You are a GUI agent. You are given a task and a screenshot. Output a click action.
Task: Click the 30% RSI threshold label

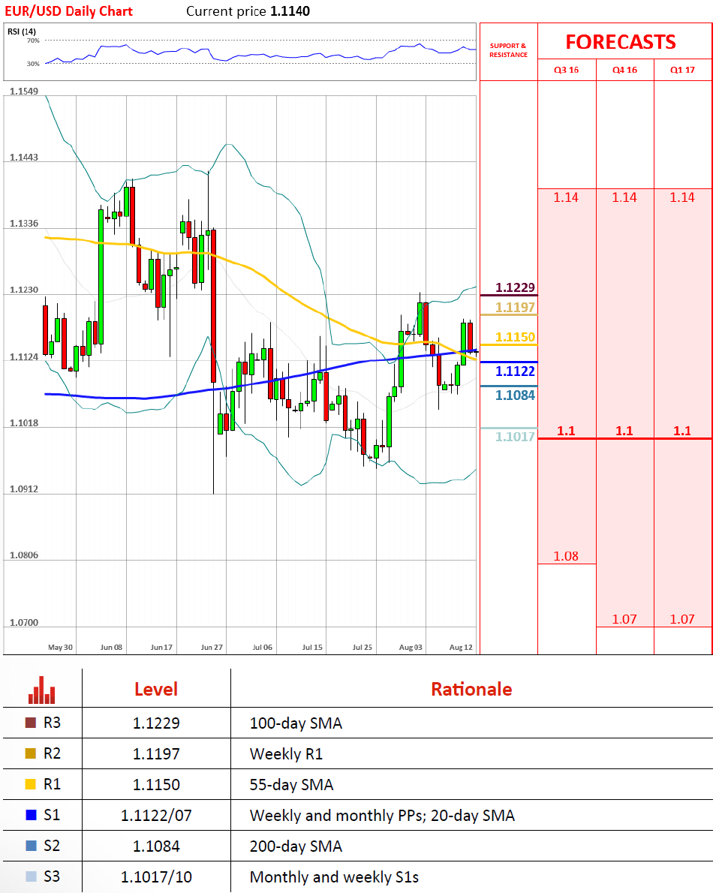click(33, 64)
